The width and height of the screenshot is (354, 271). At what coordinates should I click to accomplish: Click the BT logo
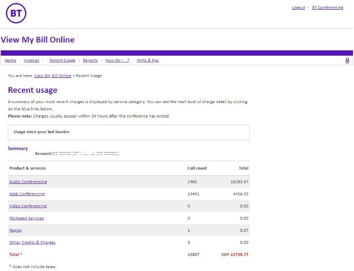click(16, 13)
